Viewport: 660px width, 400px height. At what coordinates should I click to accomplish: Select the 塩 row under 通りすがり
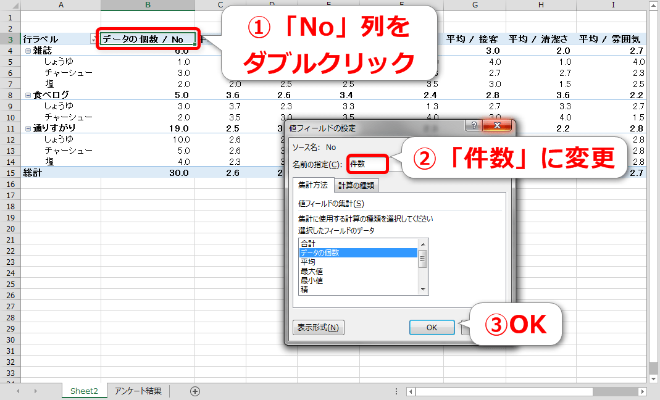click(x=49, y=162)
